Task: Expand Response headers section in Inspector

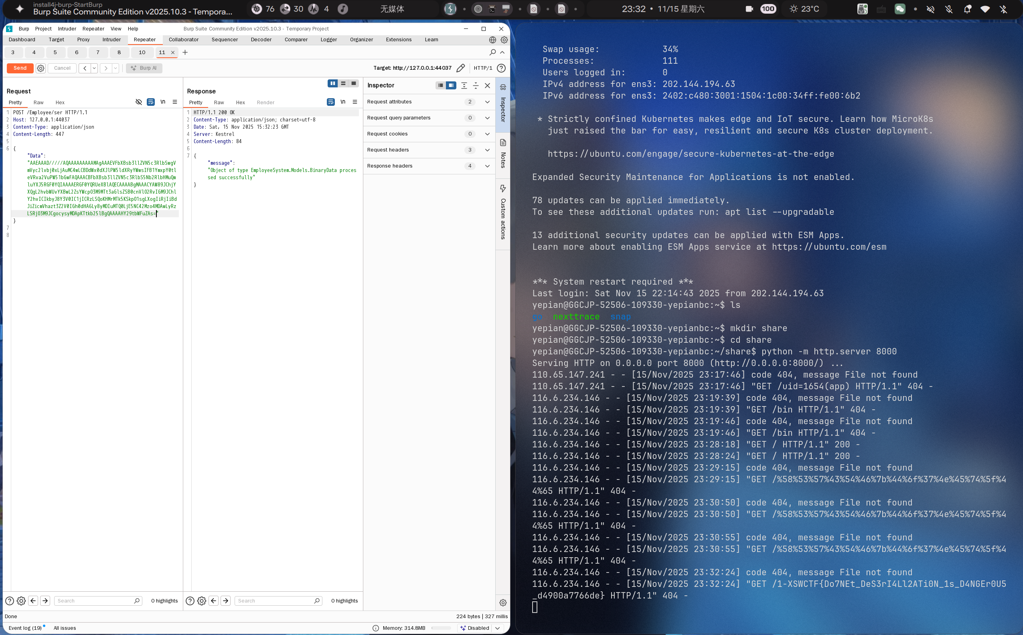Action: tap(487, 166)
